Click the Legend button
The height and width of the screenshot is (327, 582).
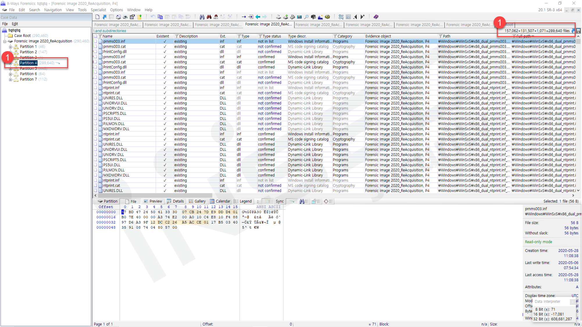tap(243, 201)
